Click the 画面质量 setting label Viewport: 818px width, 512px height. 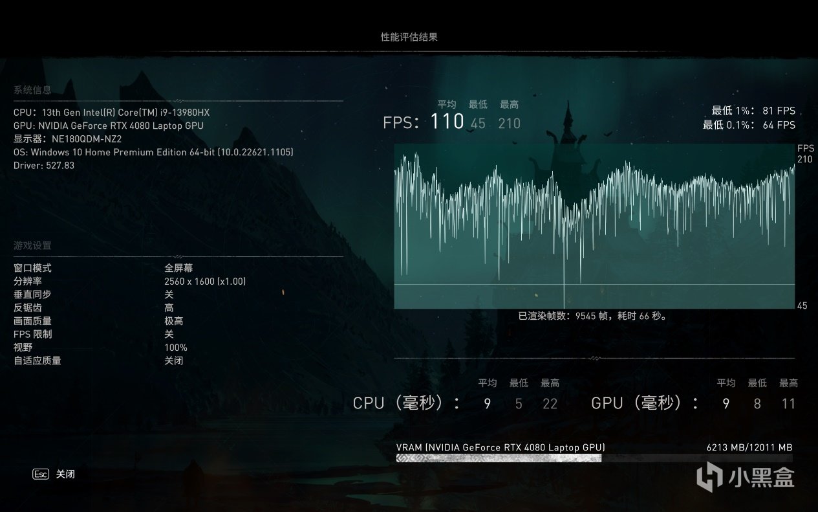(x=32, y=321)
